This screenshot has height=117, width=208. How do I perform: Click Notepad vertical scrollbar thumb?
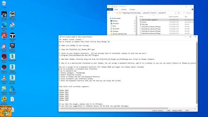(x=197, y=73)
